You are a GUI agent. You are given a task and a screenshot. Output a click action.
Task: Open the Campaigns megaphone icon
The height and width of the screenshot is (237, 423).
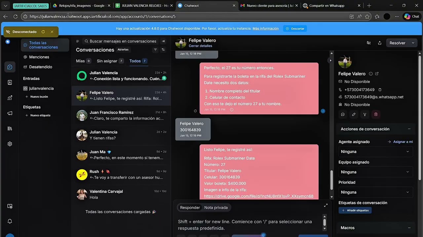pyautogui.click(x=10, y=113)
